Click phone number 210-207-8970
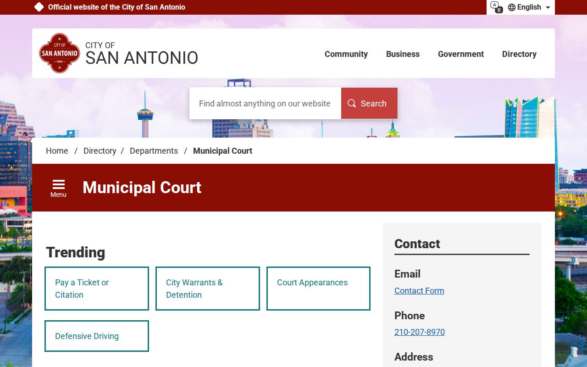Viewport: 587px width, 367px height. [x=420, y=332]
